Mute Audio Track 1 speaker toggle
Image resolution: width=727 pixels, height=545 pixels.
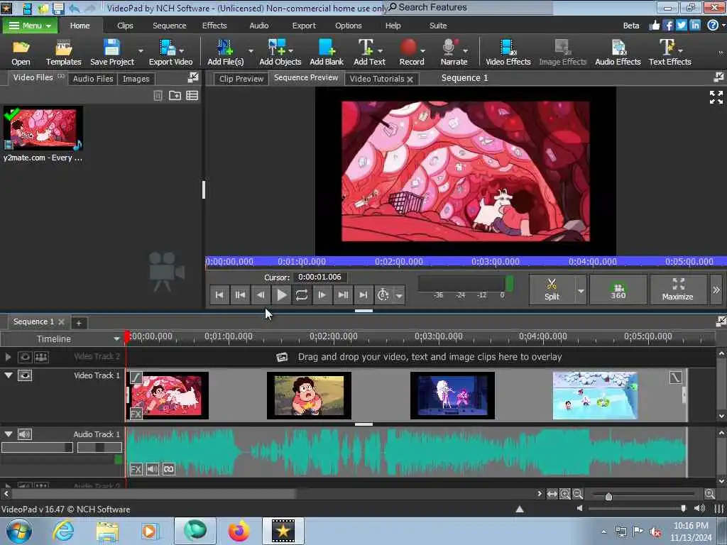pyautogui.click(x=25, y=434)
